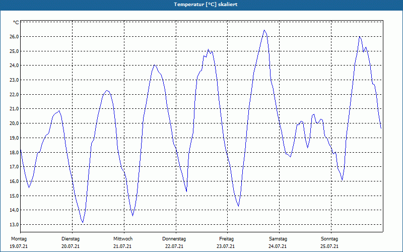Screen dimensions: 403x252
Task: Click the 'Freitag' day label
Action: point(226,239)
